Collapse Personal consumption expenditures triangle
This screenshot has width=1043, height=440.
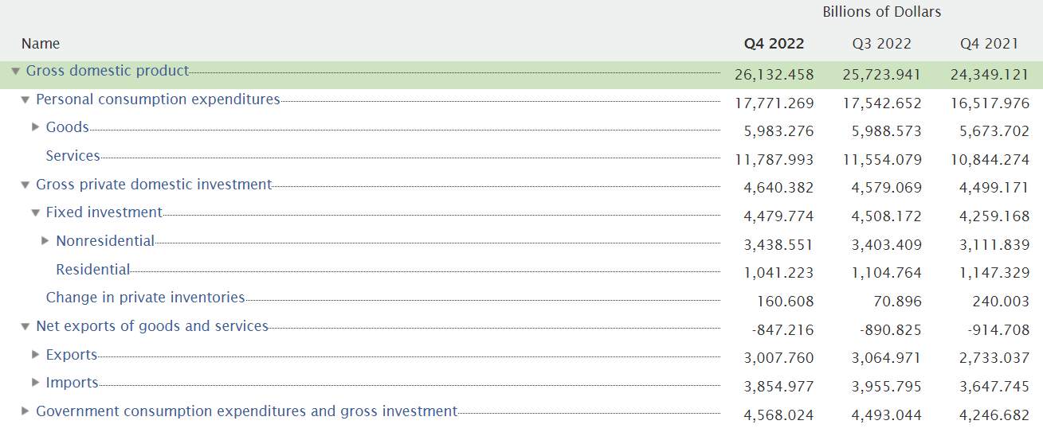point(25,100)
